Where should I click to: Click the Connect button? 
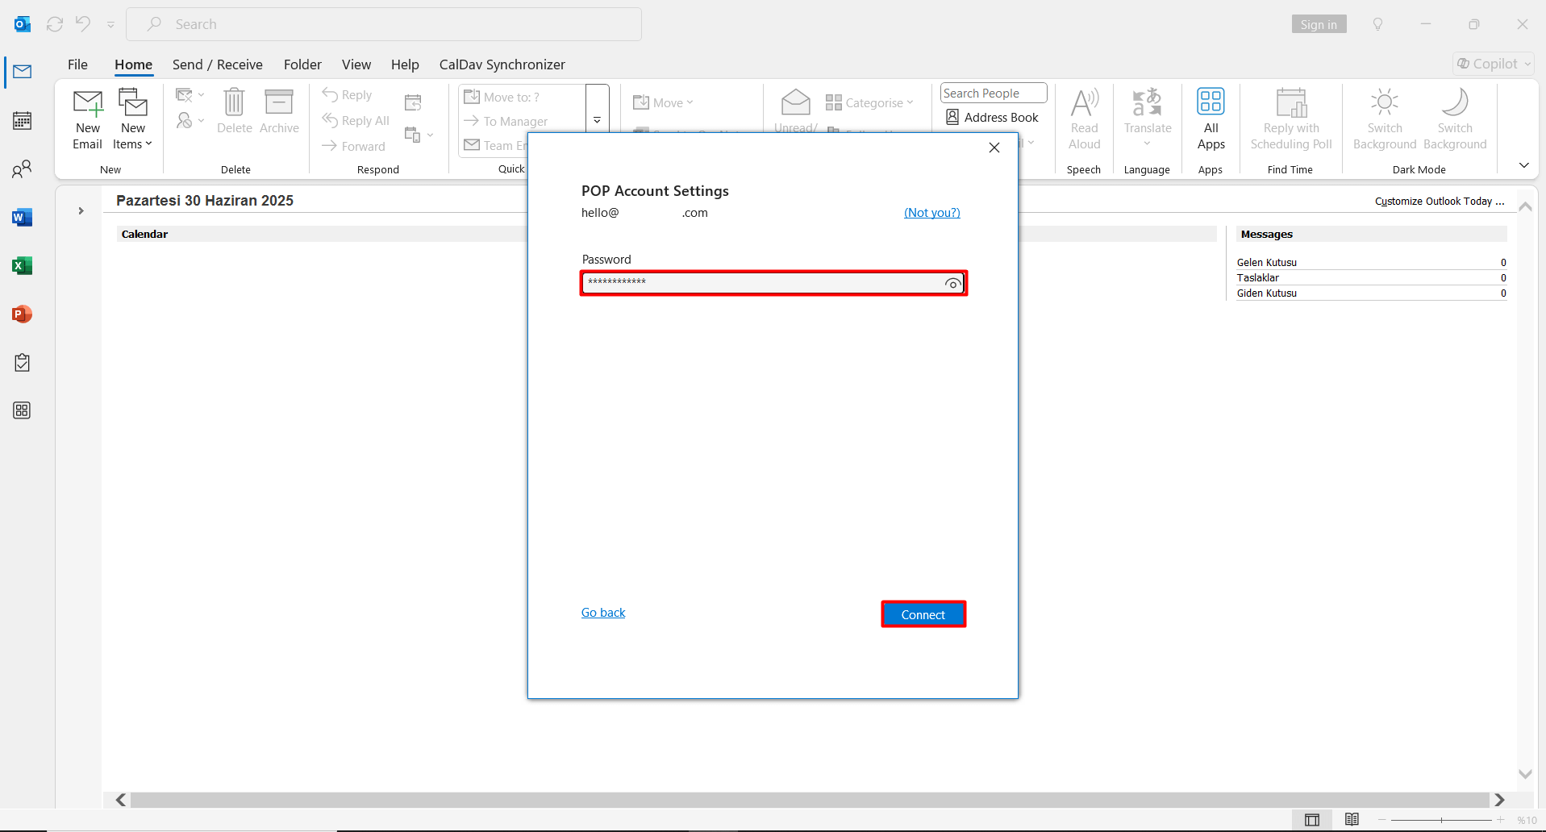tap(923, 614)
